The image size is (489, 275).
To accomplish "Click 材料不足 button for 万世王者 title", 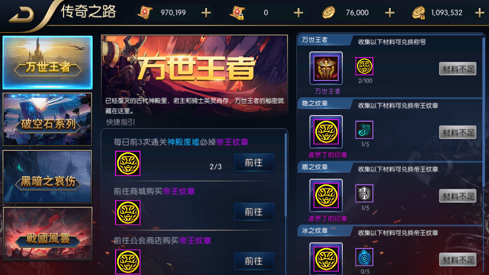I will point(457,69).
